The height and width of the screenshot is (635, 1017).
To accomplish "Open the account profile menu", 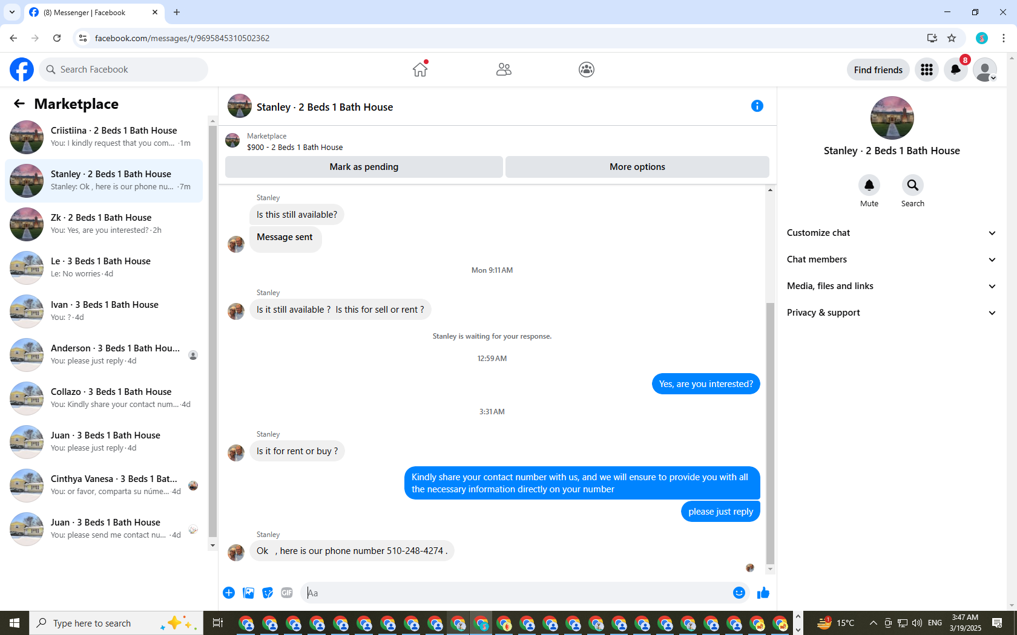I will 985,70.
